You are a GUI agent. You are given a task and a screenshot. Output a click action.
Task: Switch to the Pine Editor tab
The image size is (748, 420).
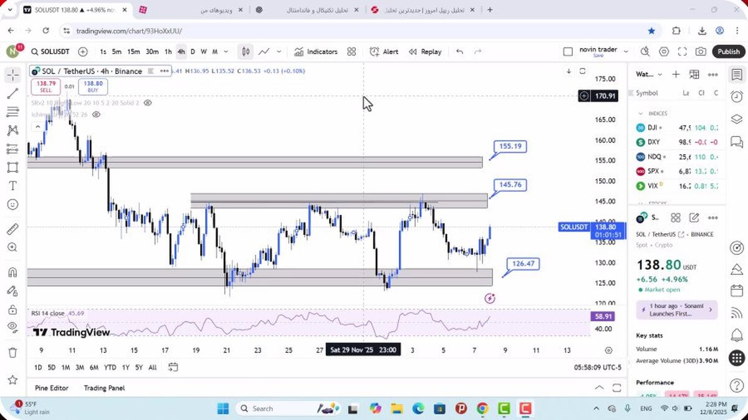tap(52, 388)
